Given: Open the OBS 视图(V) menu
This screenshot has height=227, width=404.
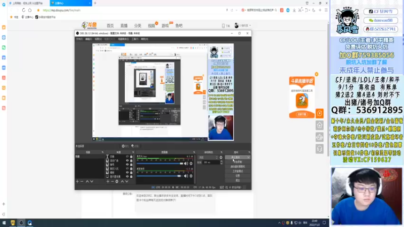Looking at the screenshot, I should pyautogui.click(x=98, y=39).
